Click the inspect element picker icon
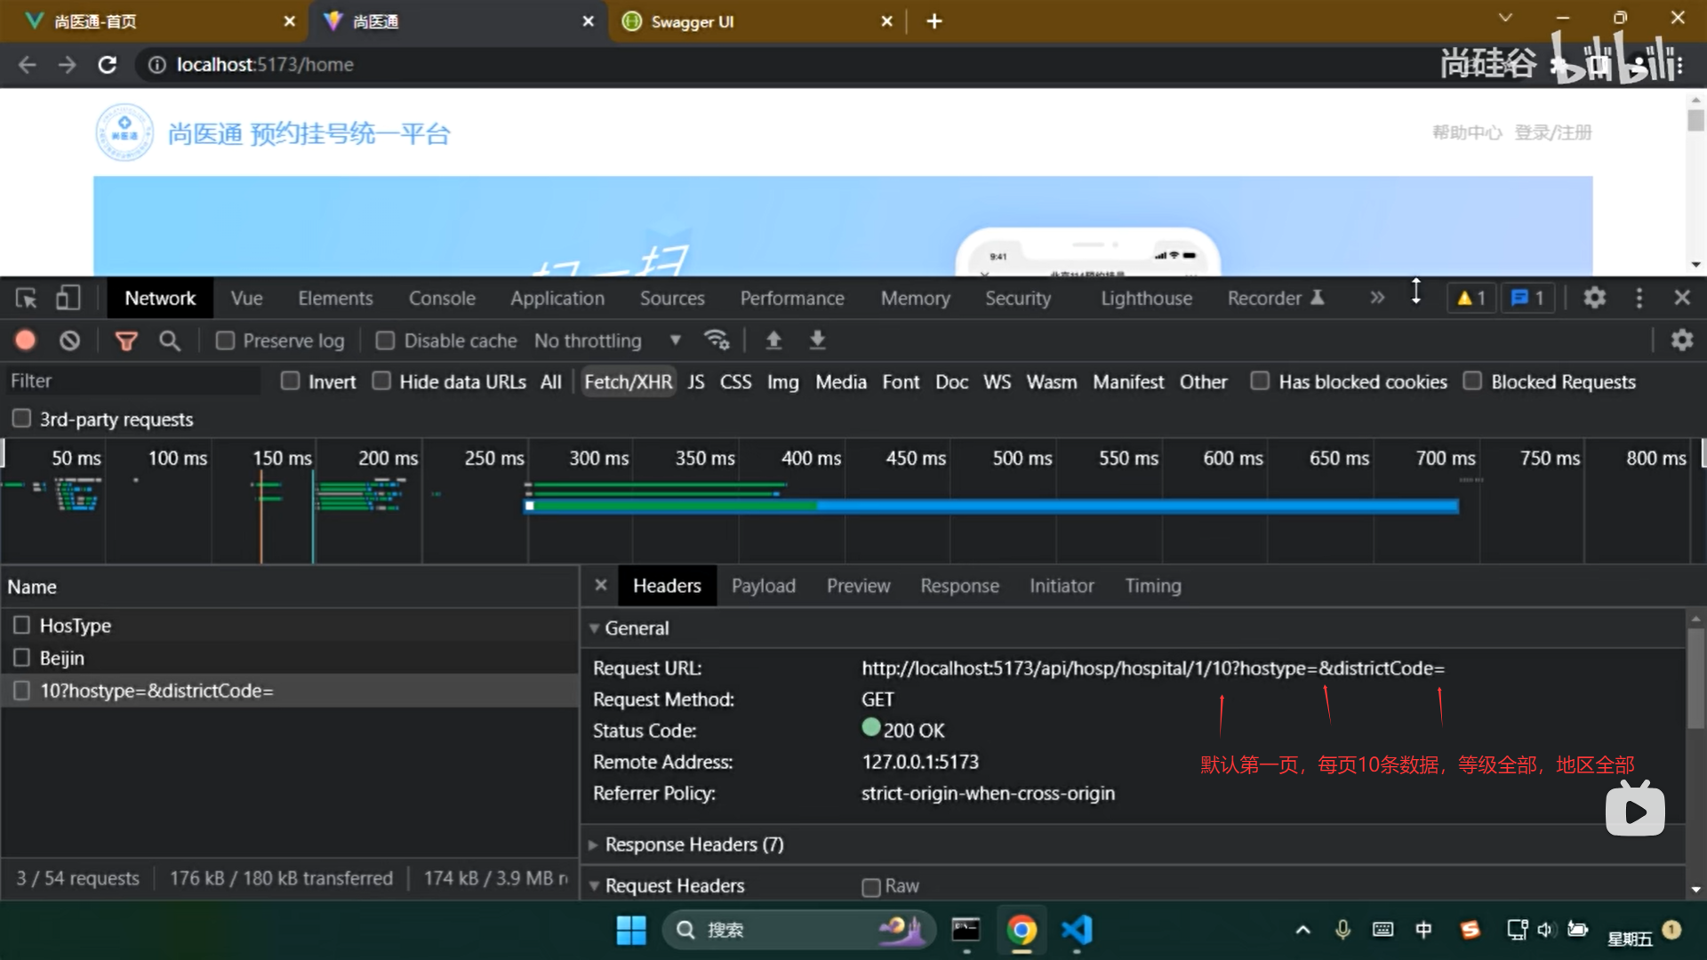1707x960 pixels. (x=26, y=298)
